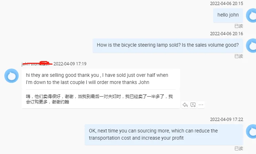Screen dimensions: 256x154
Task: Click the 2022-04-06 20:15 timestamp
Action: tap(226, 4)
